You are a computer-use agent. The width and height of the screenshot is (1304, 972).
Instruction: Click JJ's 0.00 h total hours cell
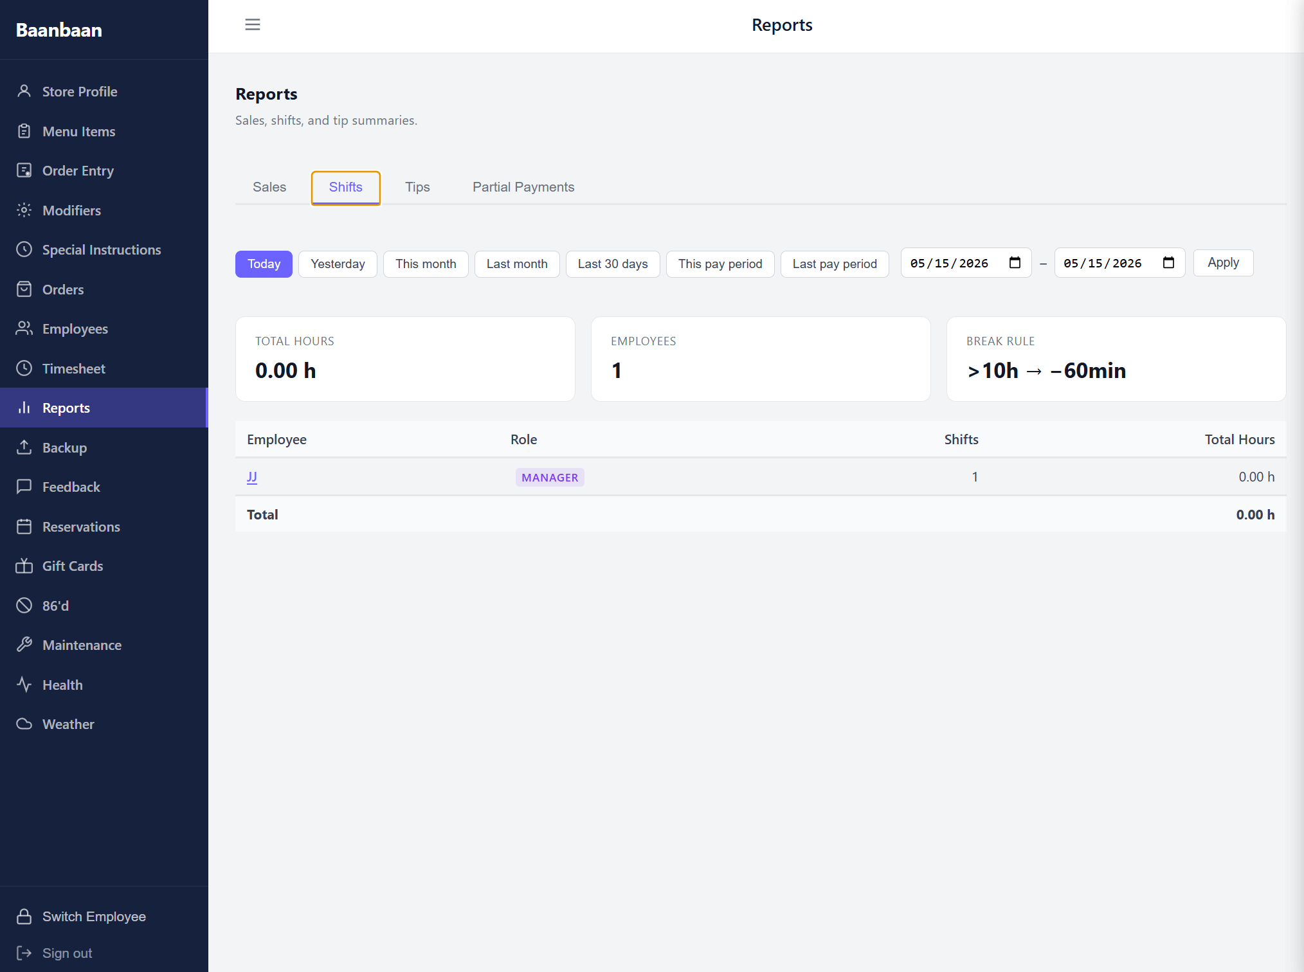point(1256,477)
